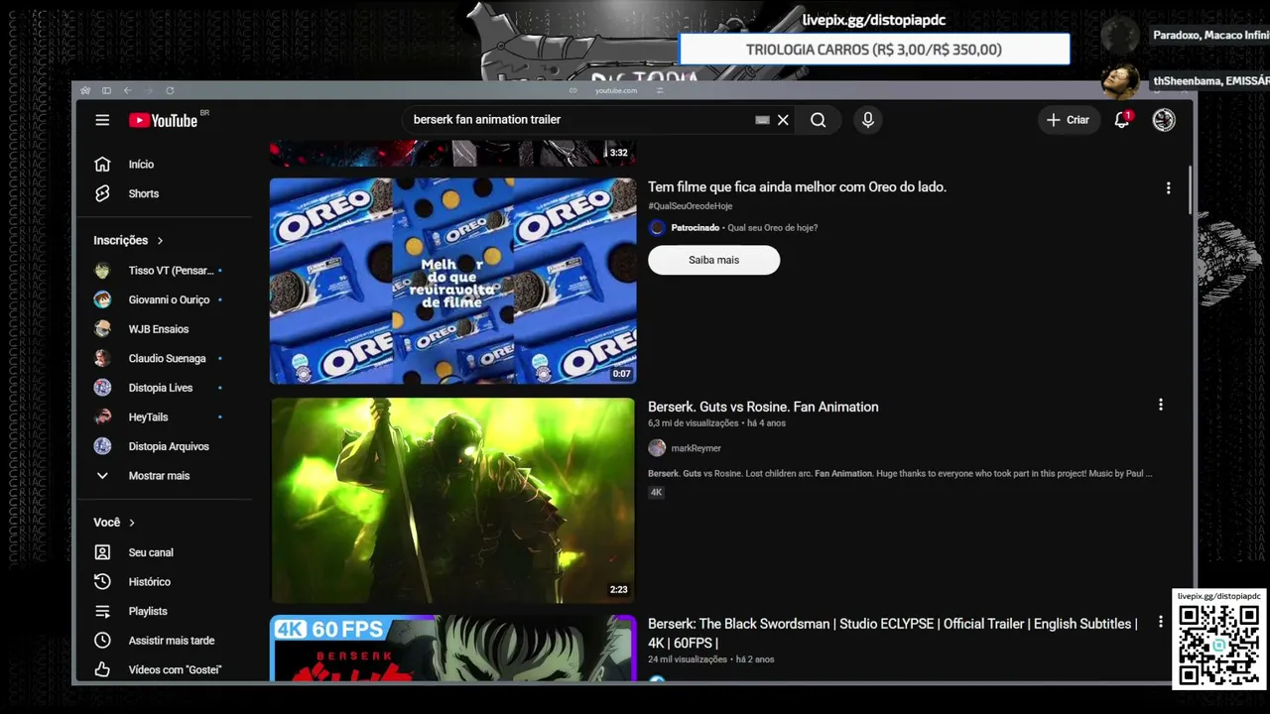Open HeyTails channel
The image size is (1270, 714).
click(x=149, y=417)
